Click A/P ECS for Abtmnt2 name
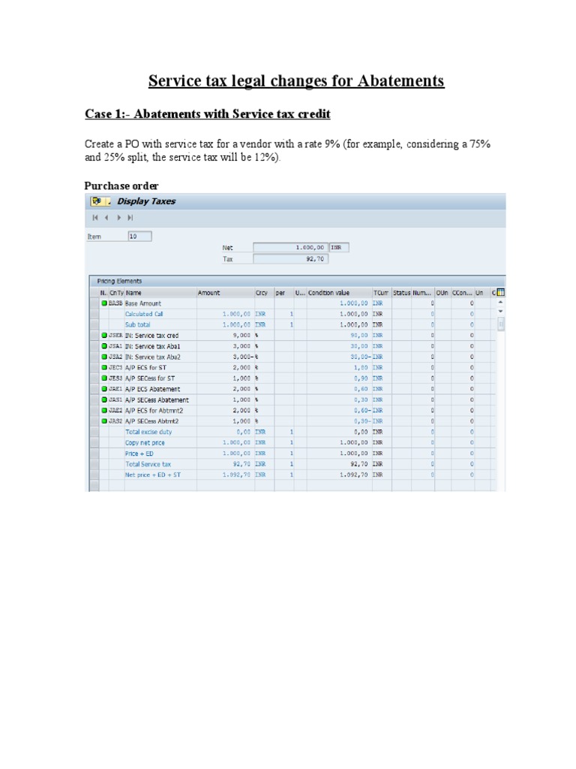576x769 pixels. 154,411
